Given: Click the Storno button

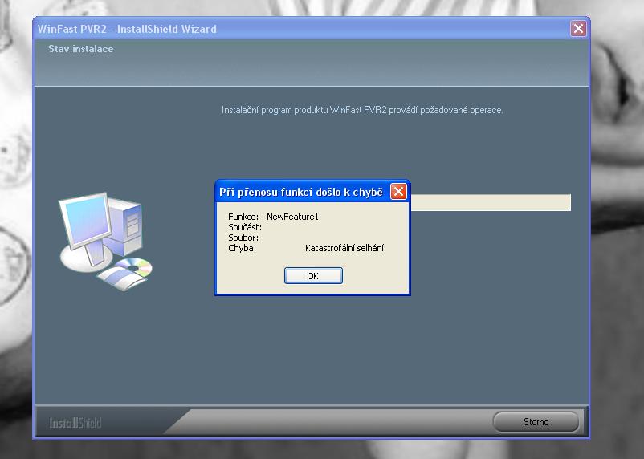Looking at the screenshot, I should [x=536, y=422].
